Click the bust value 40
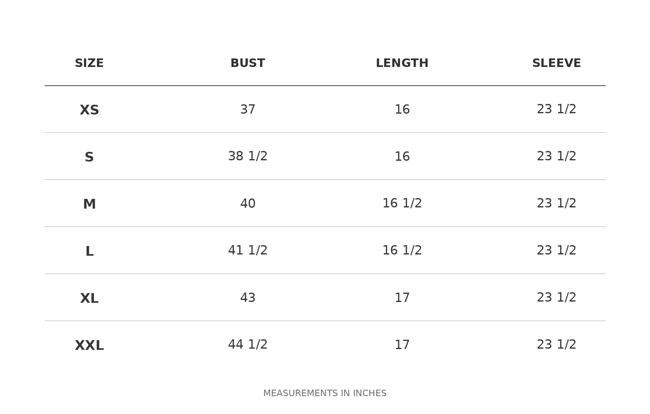 click(x=248, y=204)
